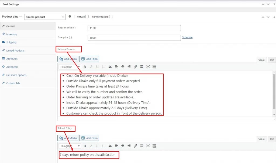The image size is (276, 163).
Task: Open the Insert/edit link tool
Action: point(135,67)
